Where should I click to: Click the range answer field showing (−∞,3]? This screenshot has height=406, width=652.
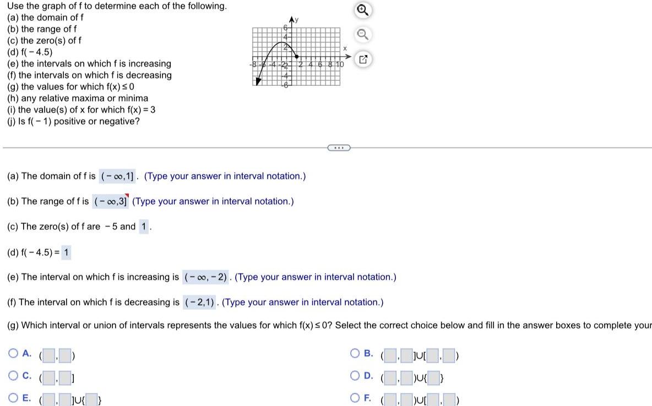pos(112,201)
